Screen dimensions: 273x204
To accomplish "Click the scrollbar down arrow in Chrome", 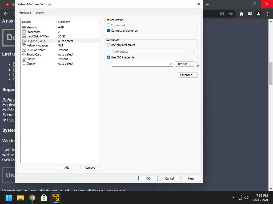I will pos(271,189).
